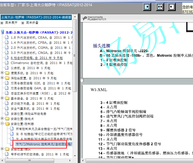Click page icon of 1.8 升汽油发动机

[7, 37]
